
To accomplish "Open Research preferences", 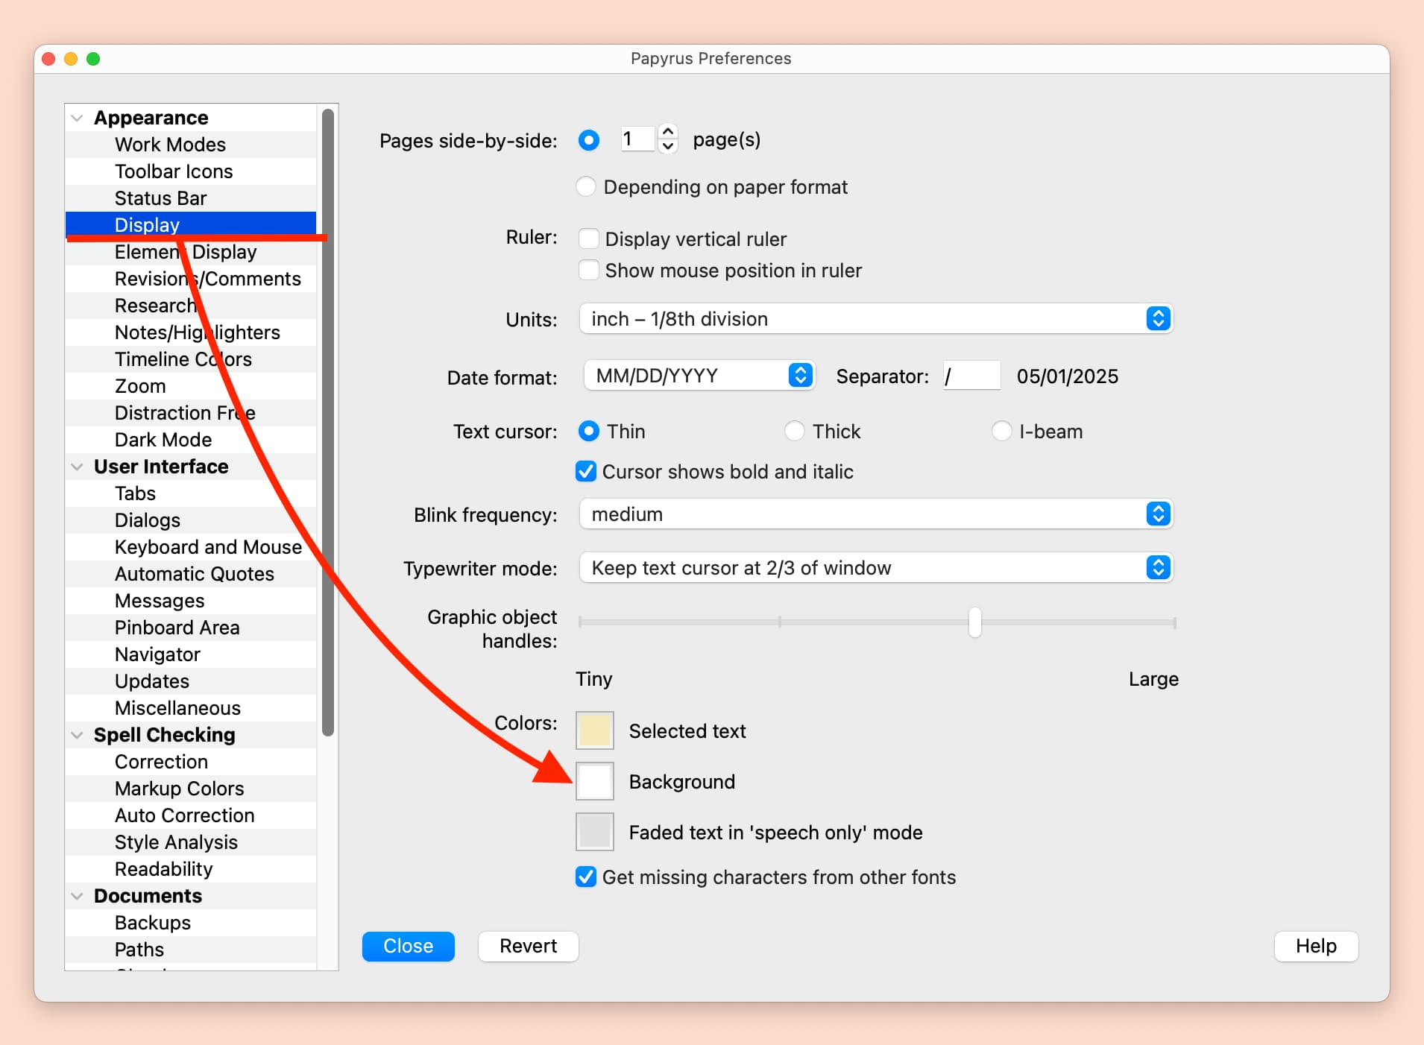I will coord(191,306).
